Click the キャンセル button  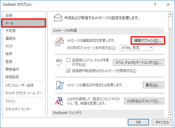162,122
